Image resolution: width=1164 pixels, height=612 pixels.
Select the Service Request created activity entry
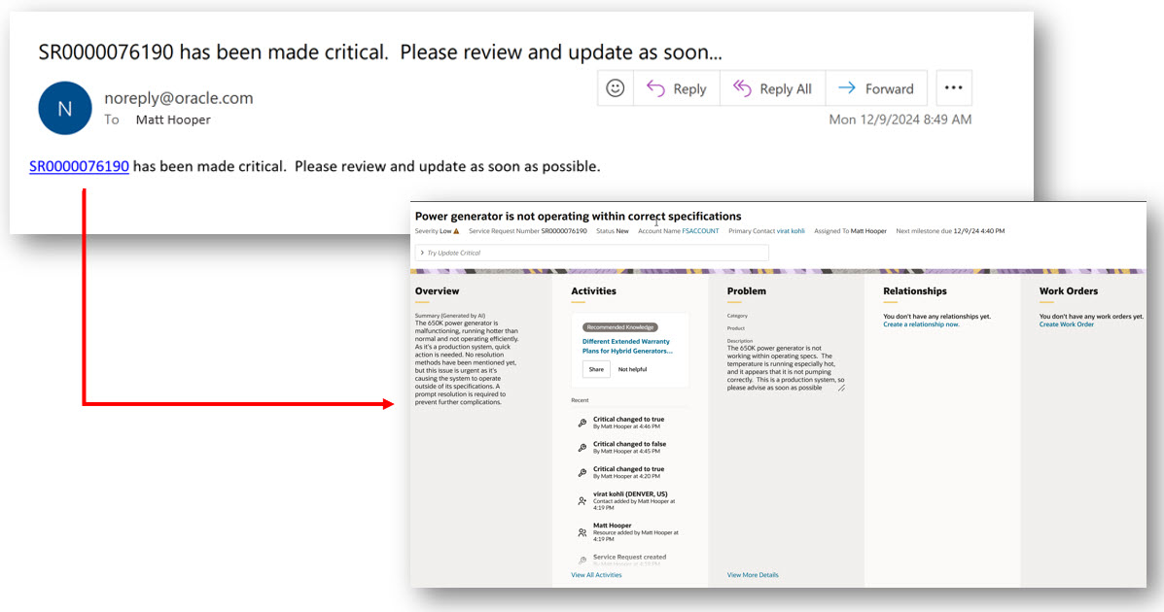coord(629,560)
